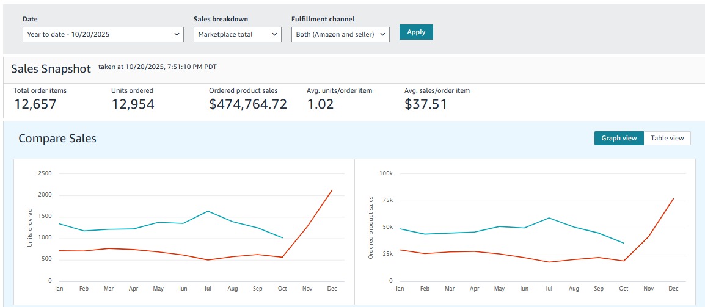Click the snapshot timestamp text
The height and width of the screenshot is (307, 705).
[158, 66]
